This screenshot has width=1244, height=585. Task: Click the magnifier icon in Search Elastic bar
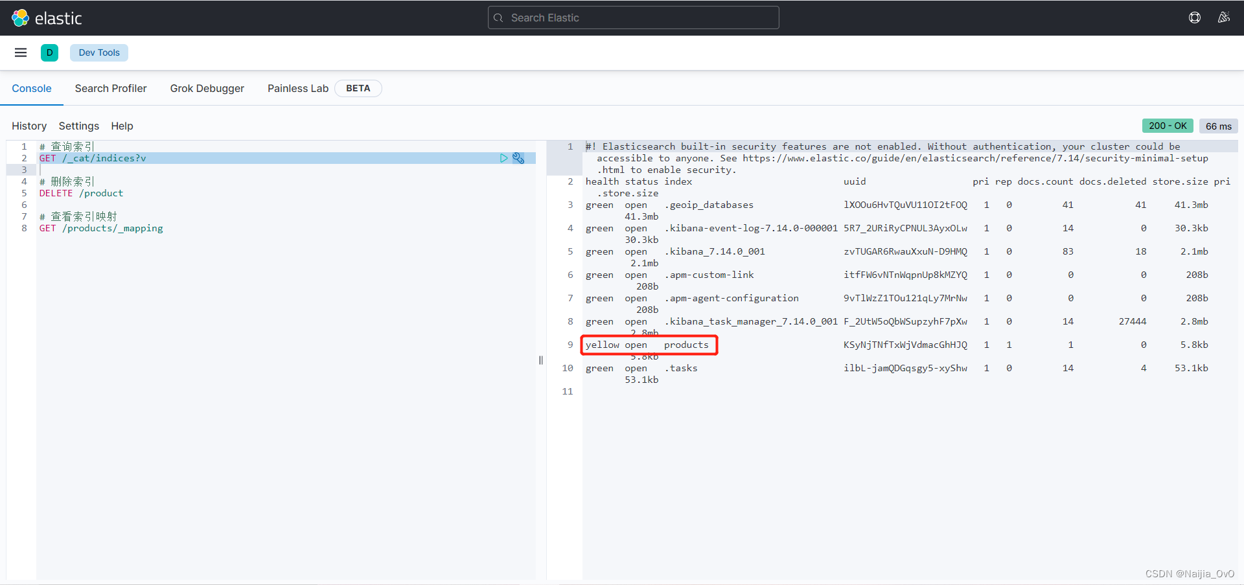[x=500, y=17]
